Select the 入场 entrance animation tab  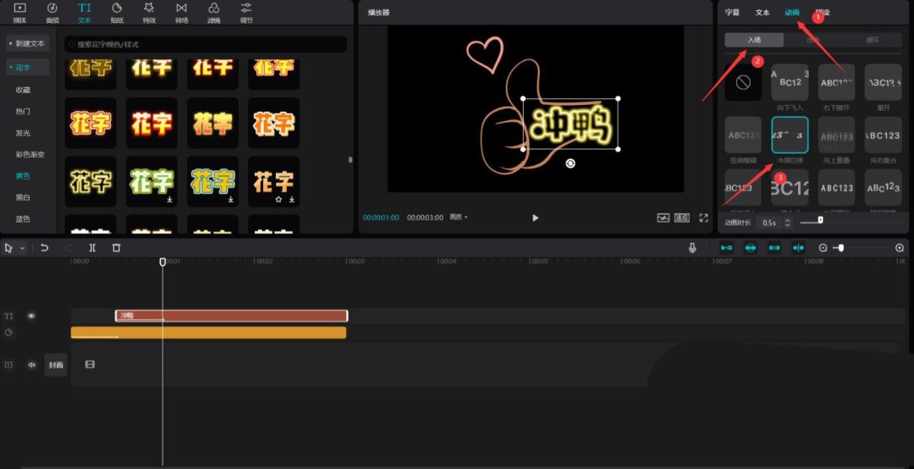point(754,41)
